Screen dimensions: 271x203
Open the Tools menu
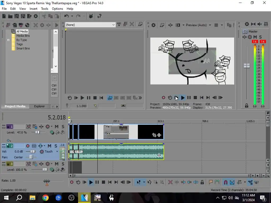click(44, 9)
